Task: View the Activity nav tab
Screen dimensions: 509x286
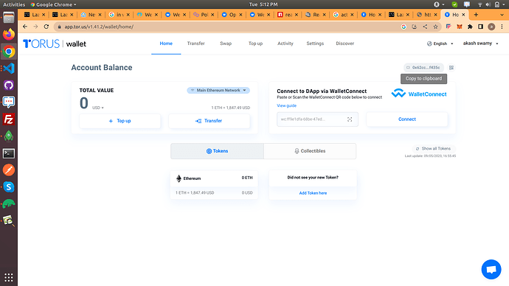Action: tap(285, 43)
